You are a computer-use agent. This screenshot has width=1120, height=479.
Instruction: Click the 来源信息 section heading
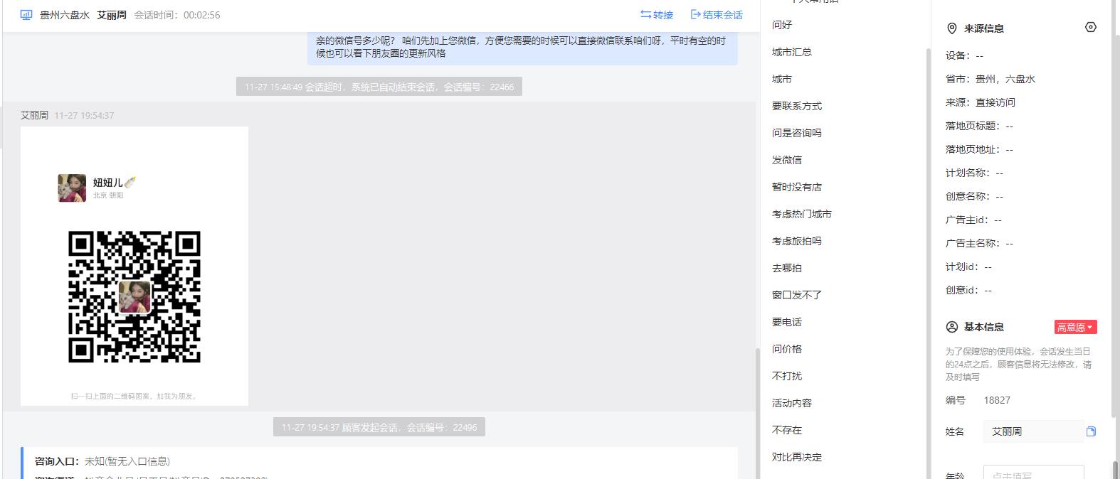[984, 28]
